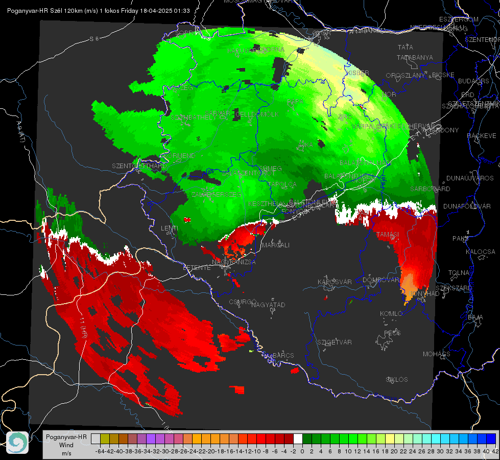The image size is (500, 460).
Task: Click the DOMBOVAR label
Action: point(380,280)
